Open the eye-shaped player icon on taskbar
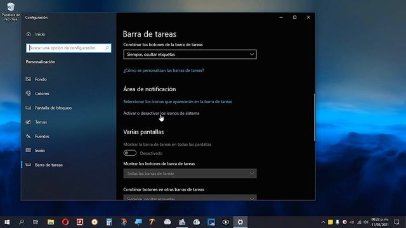Image resolution: width=406 pixels, height=228 pixels. 226,222
